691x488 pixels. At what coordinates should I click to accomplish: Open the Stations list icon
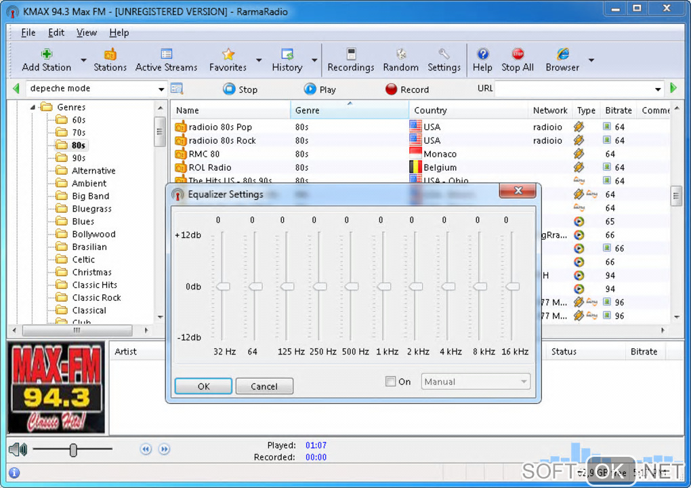click(110, 54)
